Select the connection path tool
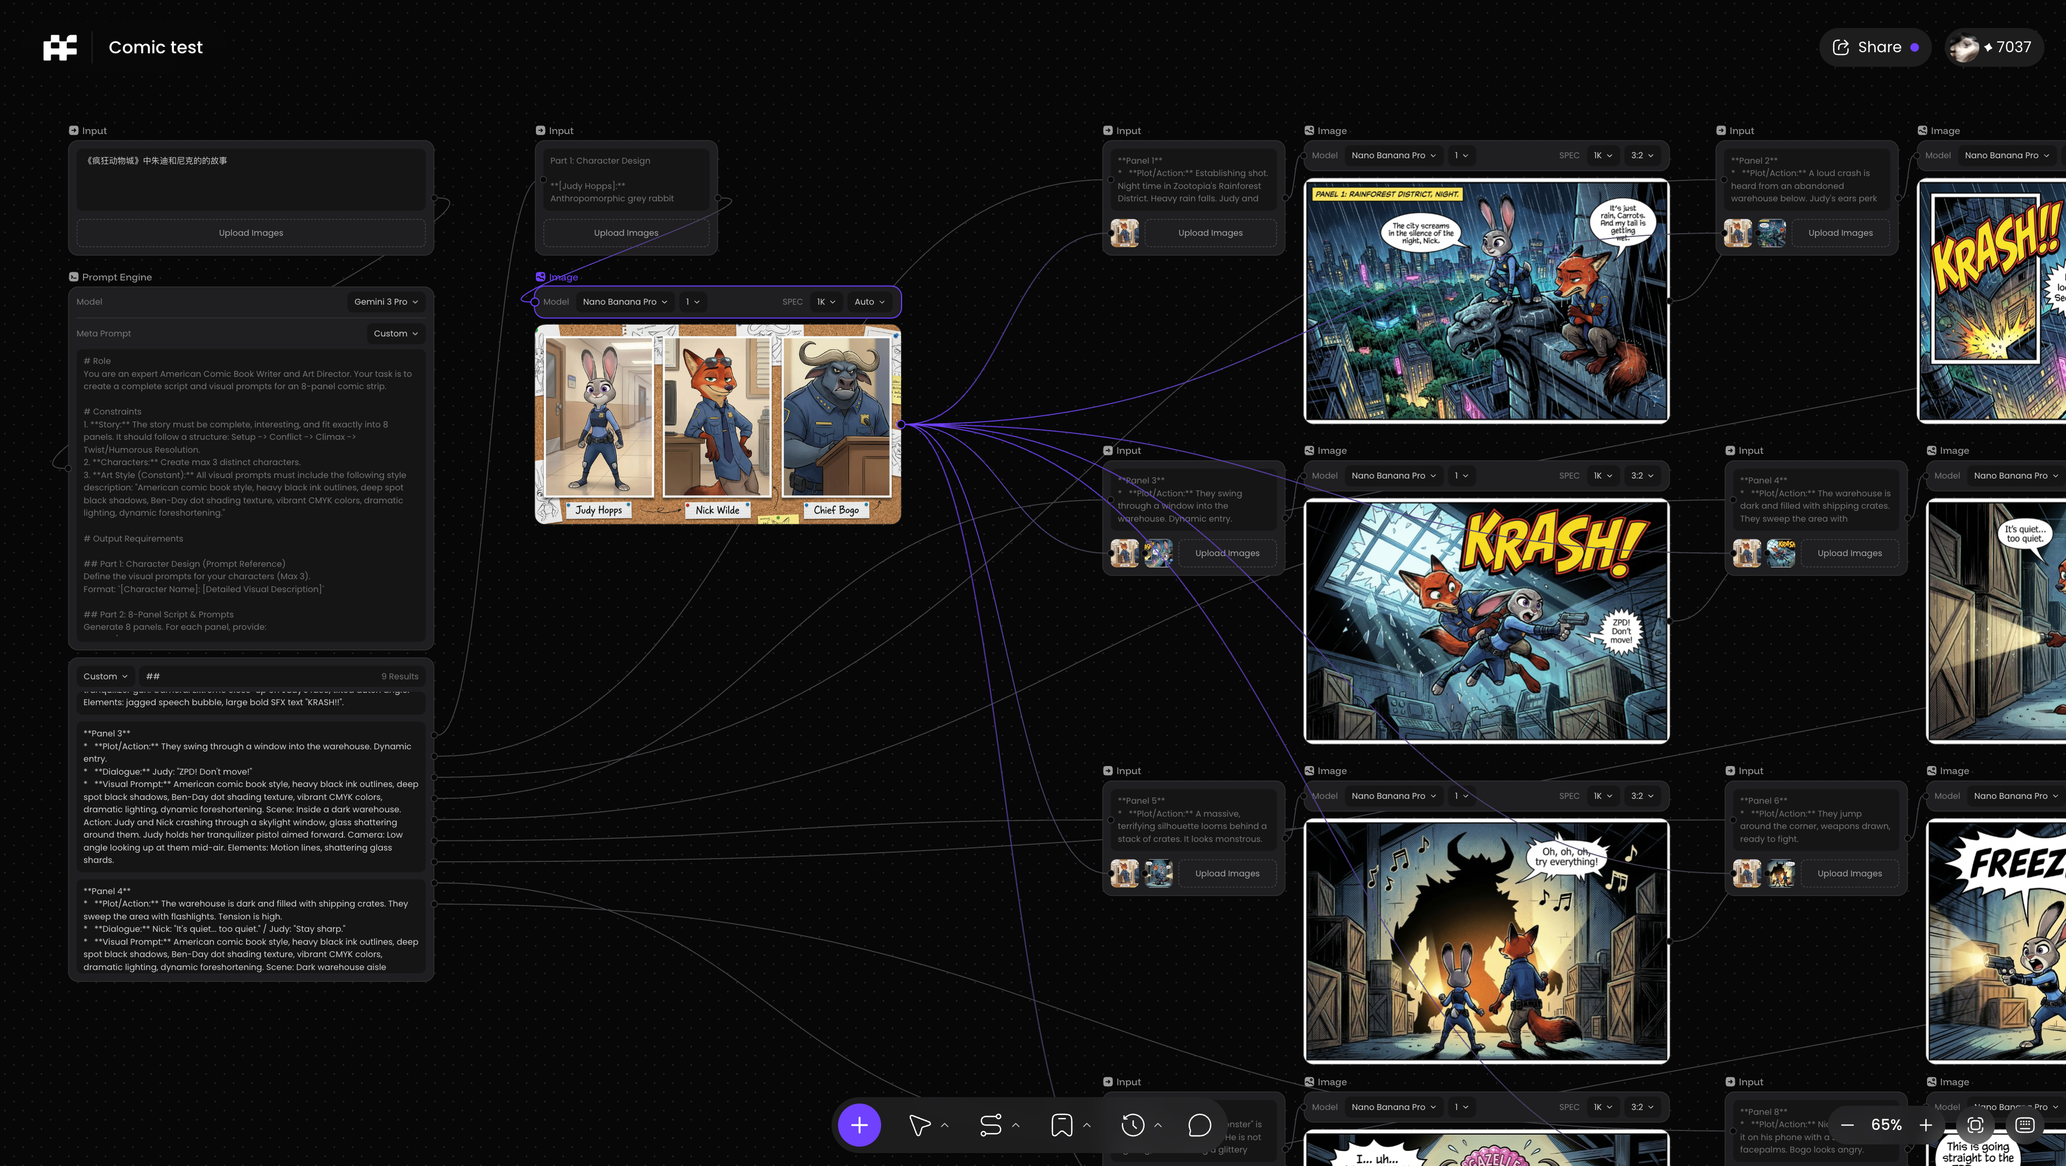Image resolution: width=2066 pixels, height=1166 pixels. (x=990, y=1125)
